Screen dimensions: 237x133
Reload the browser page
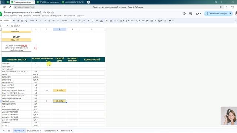point(10,7)
